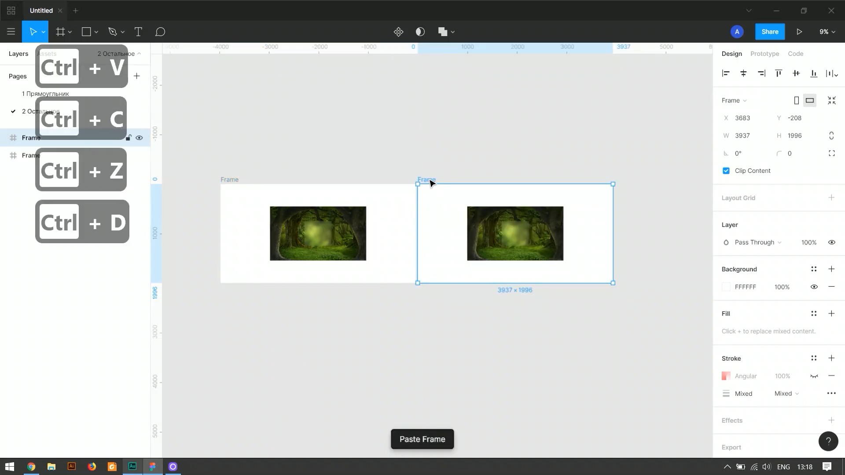Click the Resize to Fit icon
Screen dimensions: 845x475
(831, 101)
